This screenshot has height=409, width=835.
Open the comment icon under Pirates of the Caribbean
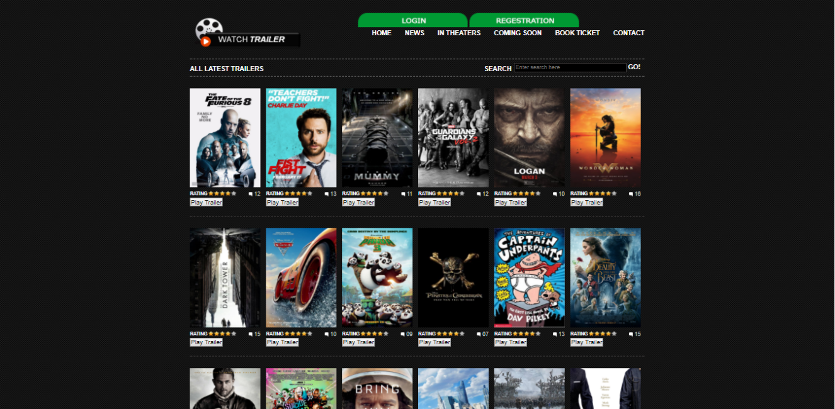click(479, 334)
